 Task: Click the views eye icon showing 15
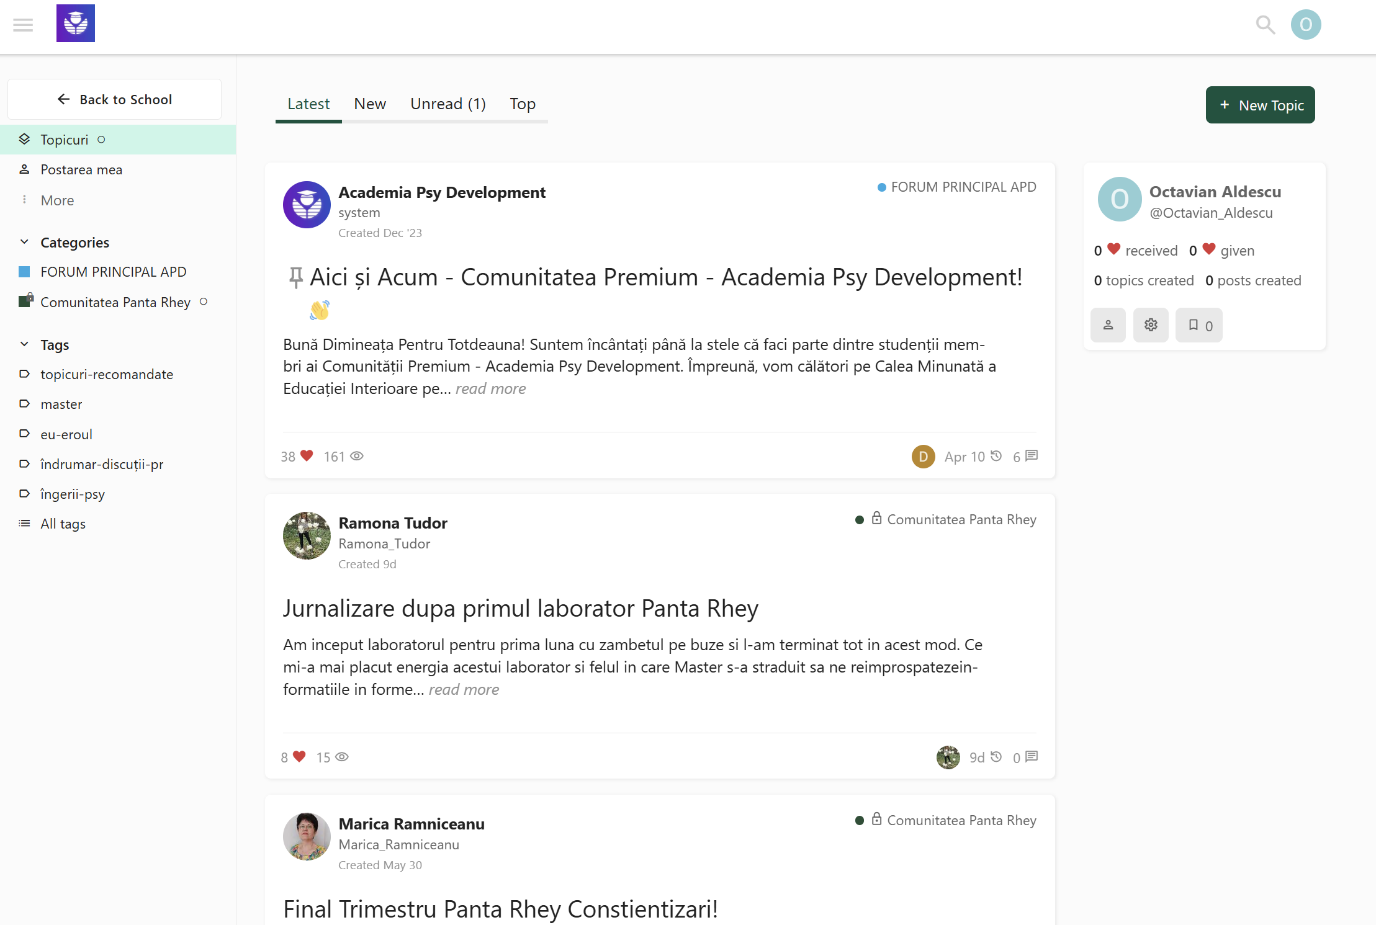[342, 757]
